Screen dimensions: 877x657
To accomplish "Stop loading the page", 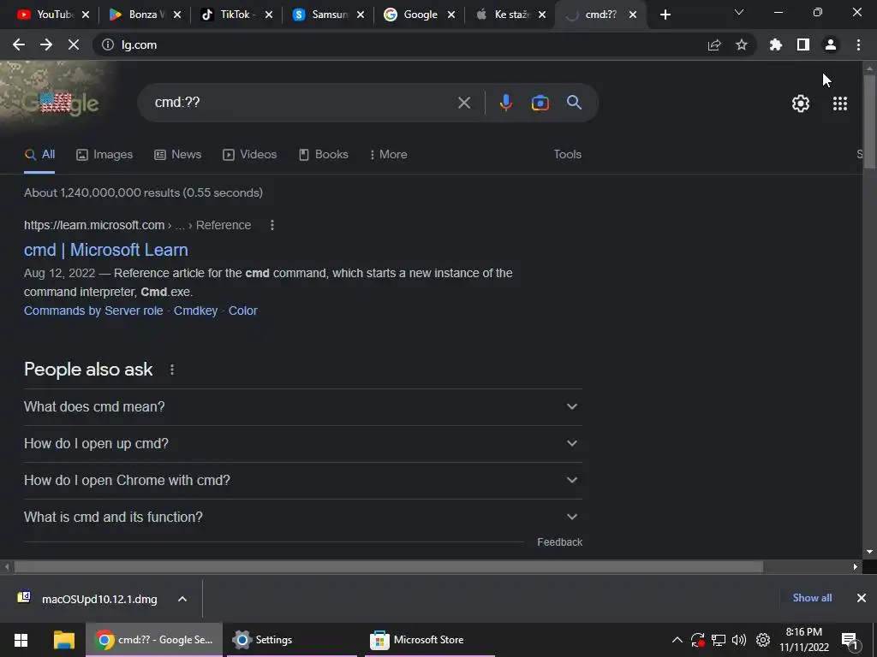I will pos(74,44).
